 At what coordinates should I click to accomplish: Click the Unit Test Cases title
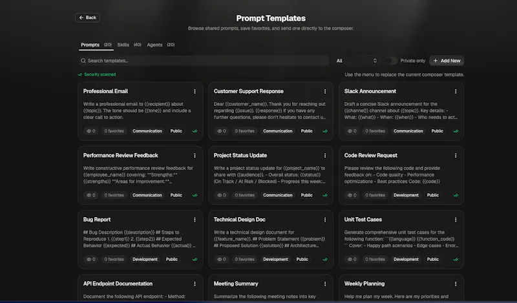coord(363,220)
